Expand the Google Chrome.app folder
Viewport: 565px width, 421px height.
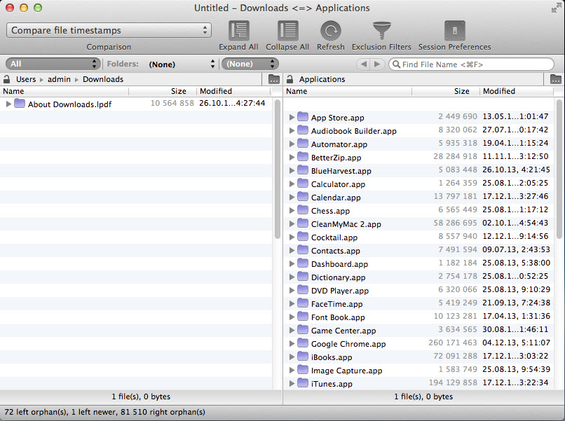tap(292, 344)
